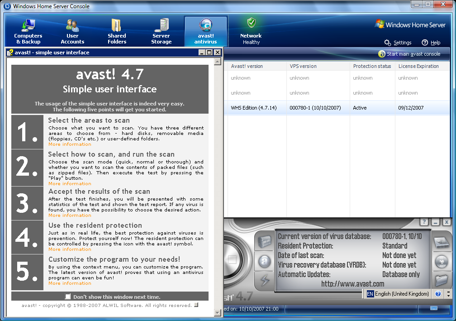Select the folder selection scan icon
Viewport: 456px width, 321px height.
click(x=442, y=280)
